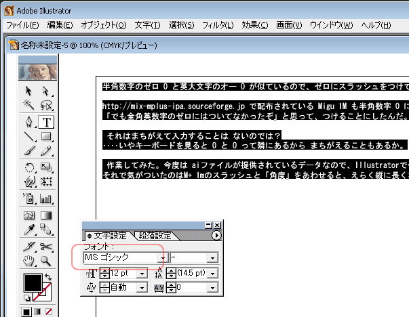The width and height of the screenshot is (409, 317).
Task: Select the Paintbrush tool
Action: [29, 151]
